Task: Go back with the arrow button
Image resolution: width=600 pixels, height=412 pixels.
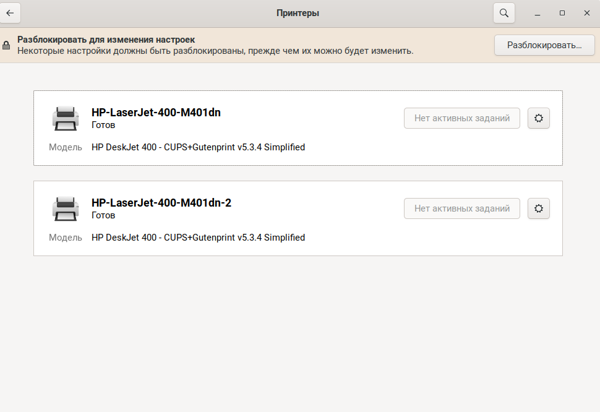Action: click(11, 13)
